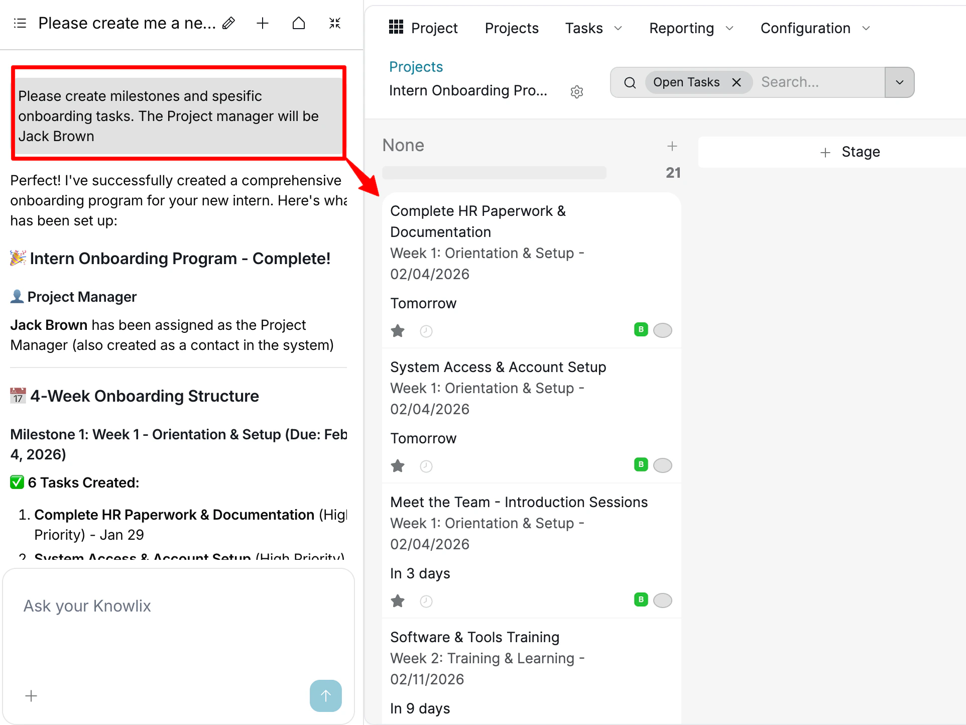
Task: Go to the Projects menu item
Action: (x=511, y=28)
